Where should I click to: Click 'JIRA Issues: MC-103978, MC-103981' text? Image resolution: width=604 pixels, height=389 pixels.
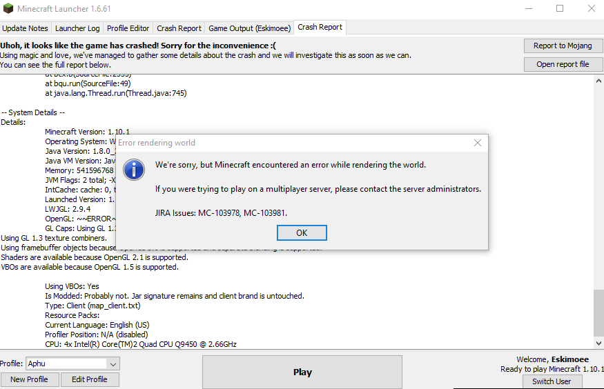point(221,212)
